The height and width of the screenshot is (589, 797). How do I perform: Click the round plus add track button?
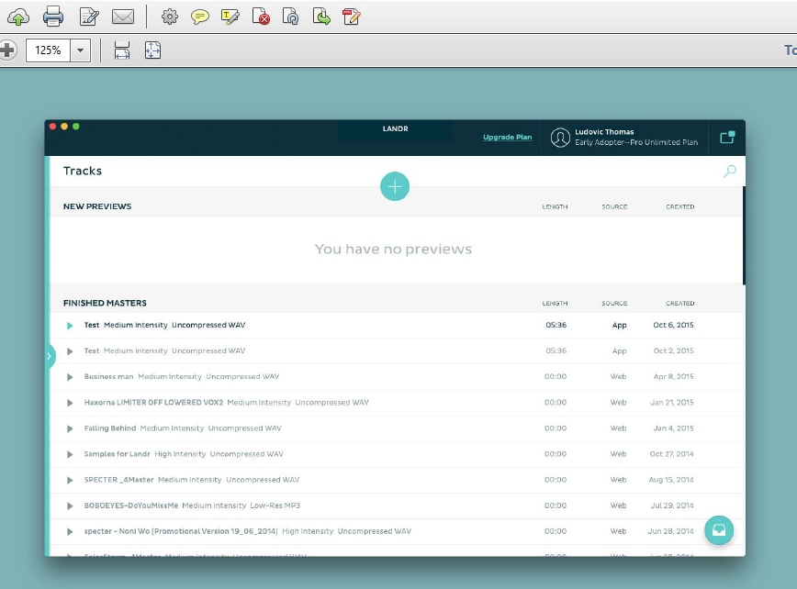(395, 186)
